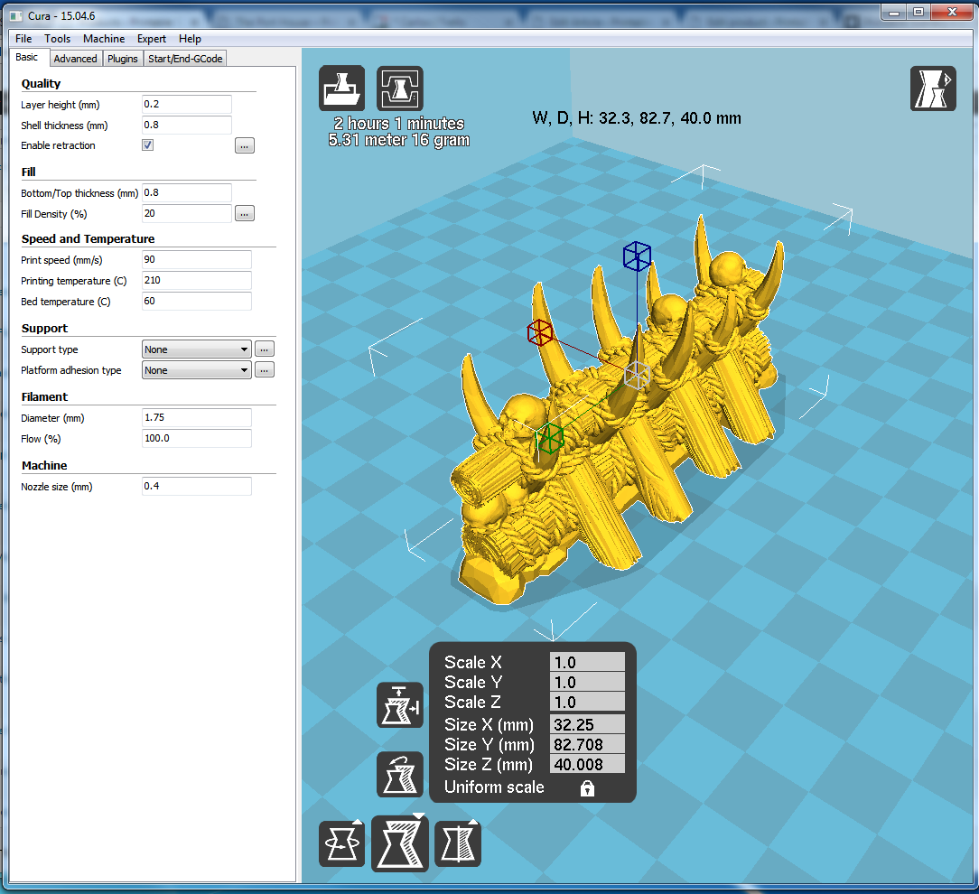The width and height of the screenshot is (979, 894).
Task: Click the Support type ellipsis button
Action: (264, 349)
